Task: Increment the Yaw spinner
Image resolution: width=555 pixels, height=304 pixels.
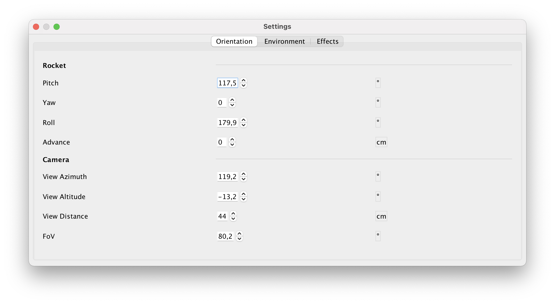Action: (232, 100)
